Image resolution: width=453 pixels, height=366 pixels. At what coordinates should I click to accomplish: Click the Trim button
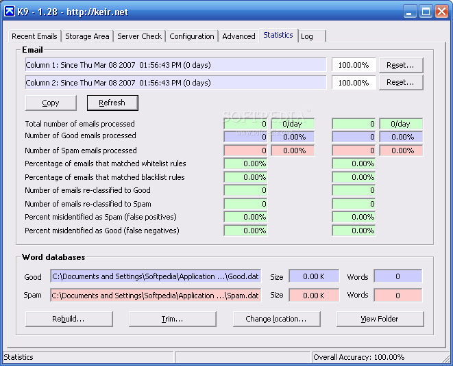point(172,319)
